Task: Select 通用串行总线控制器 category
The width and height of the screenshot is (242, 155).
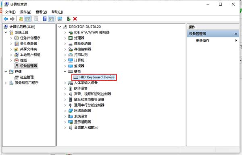Action: point(89,105)
